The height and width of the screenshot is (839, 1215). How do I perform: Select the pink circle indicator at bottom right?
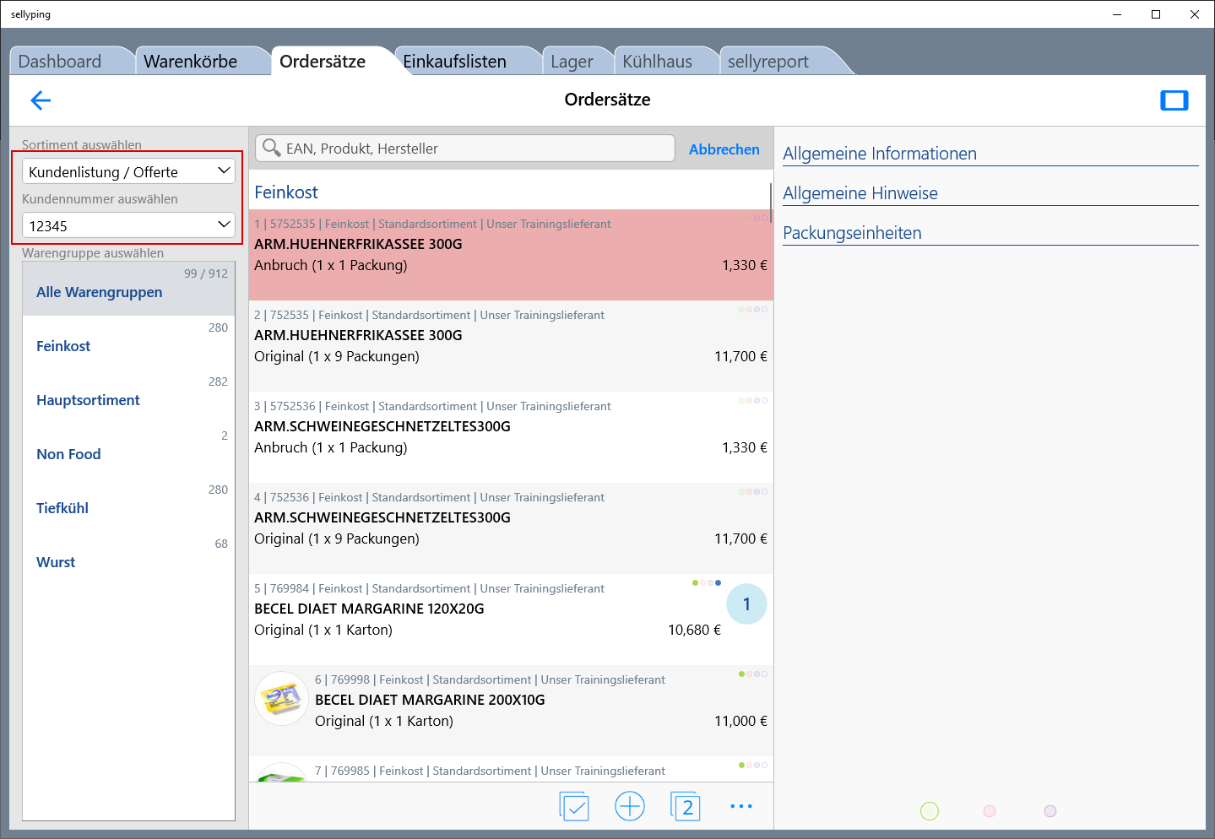[990, 811]
